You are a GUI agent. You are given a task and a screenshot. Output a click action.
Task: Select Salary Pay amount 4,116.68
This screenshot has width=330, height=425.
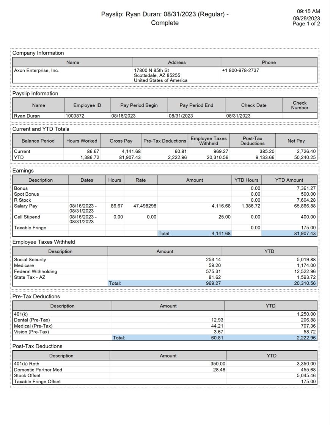point(221,206)
